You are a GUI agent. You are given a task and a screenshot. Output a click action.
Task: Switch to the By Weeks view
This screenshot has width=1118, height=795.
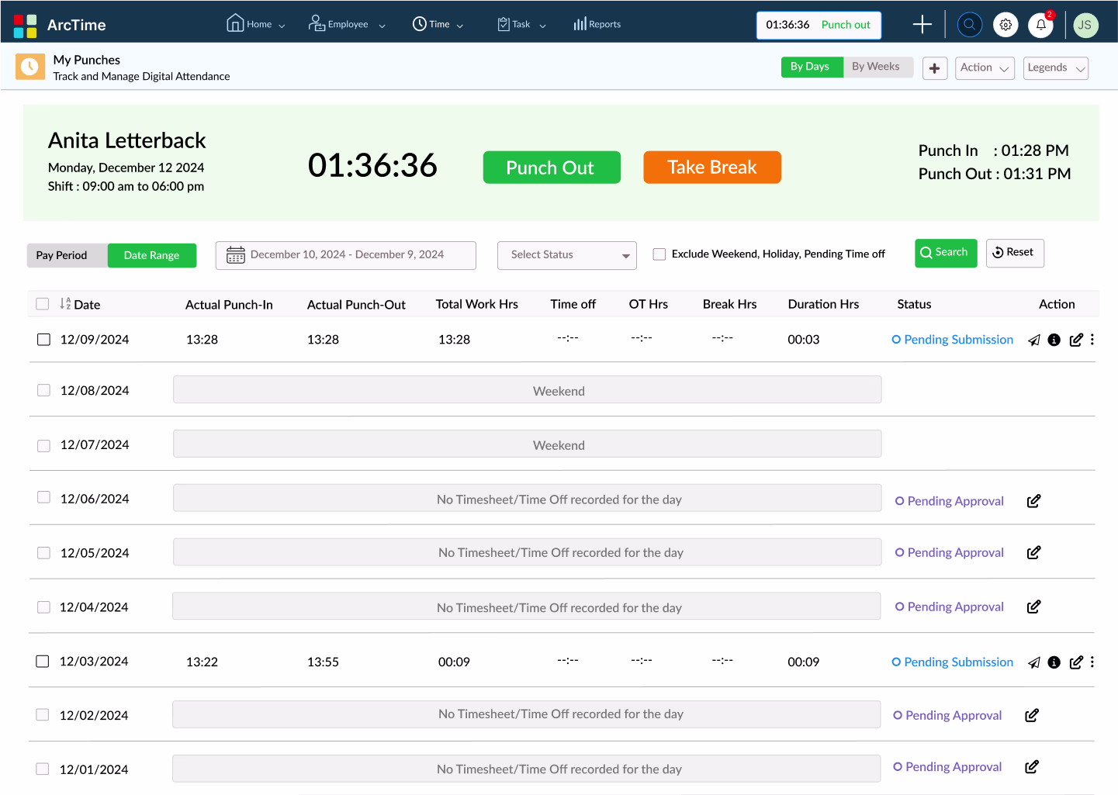coord(877,67)
